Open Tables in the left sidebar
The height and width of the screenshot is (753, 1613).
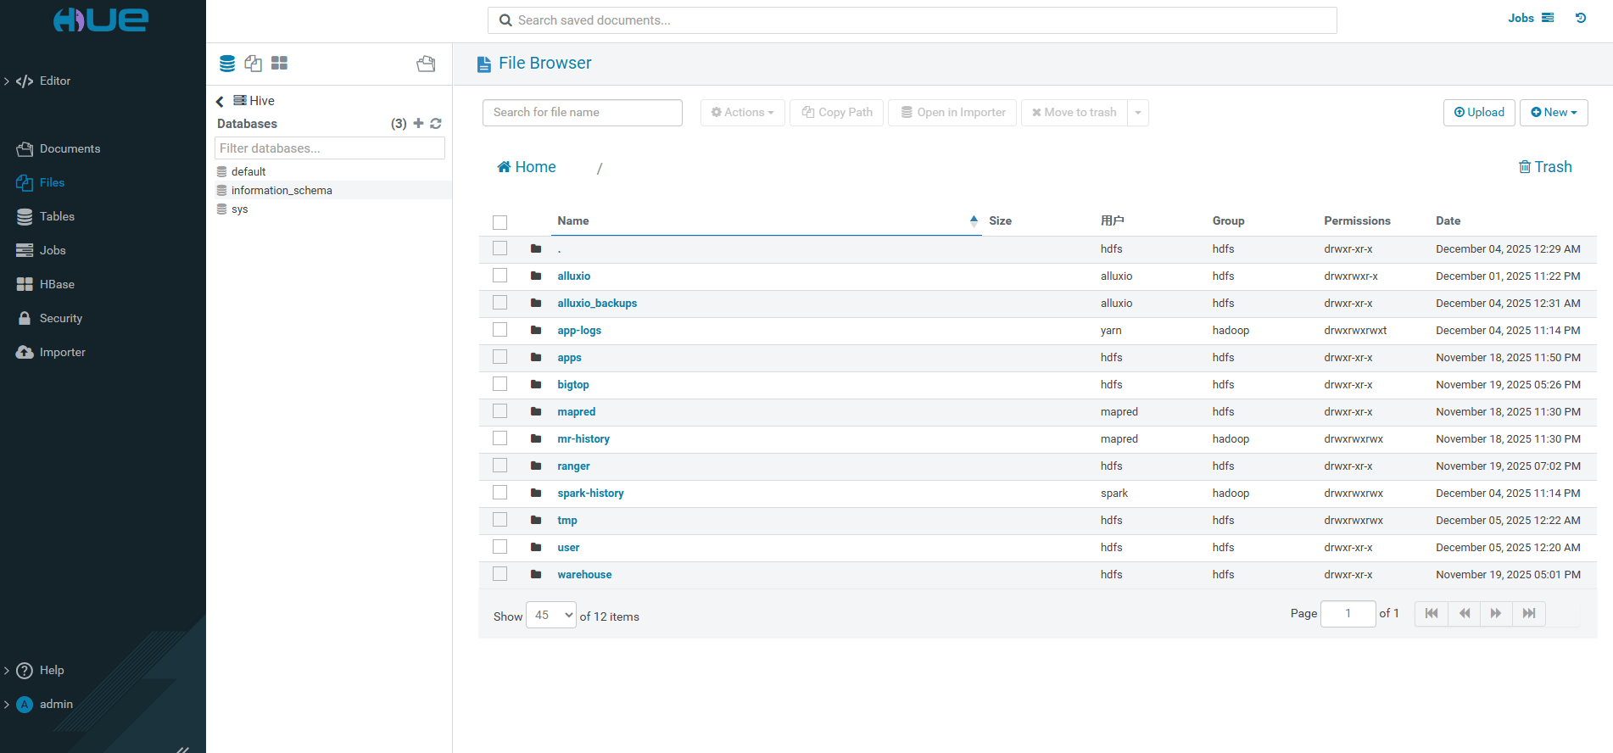[57, 216]
